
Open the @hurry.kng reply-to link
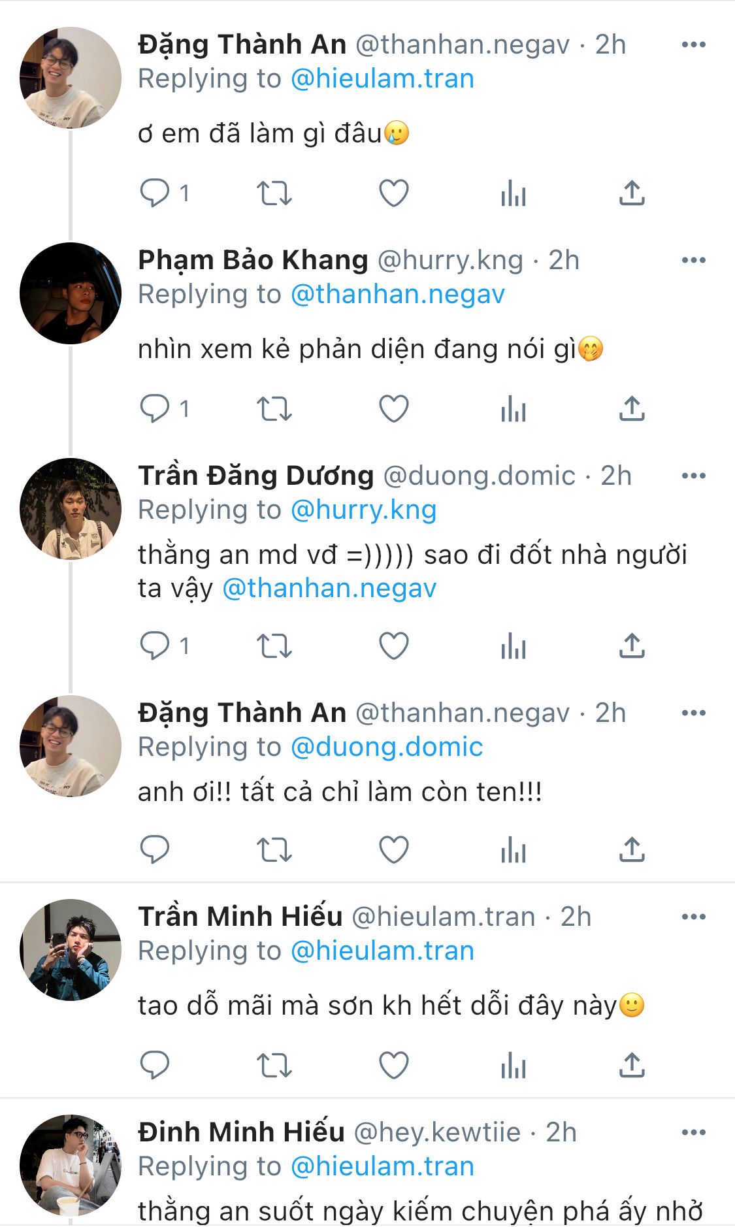click(x=363, y=510)
